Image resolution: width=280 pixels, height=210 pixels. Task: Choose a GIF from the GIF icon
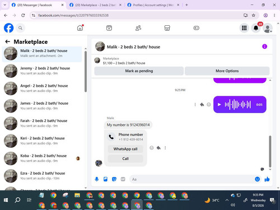123,179
